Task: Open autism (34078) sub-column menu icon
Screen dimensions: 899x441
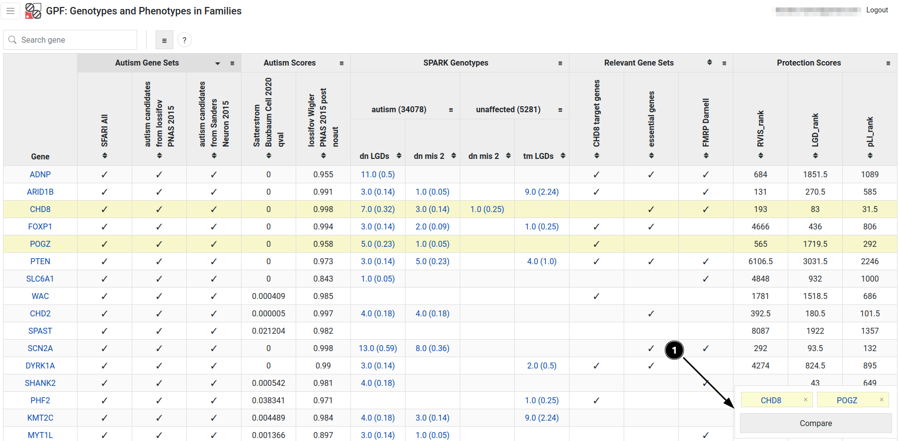Action: click(x=451, y=110)
